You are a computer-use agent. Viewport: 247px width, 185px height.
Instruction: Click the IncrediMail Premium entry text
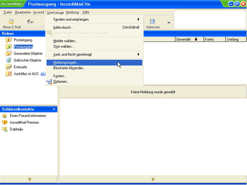24,123
